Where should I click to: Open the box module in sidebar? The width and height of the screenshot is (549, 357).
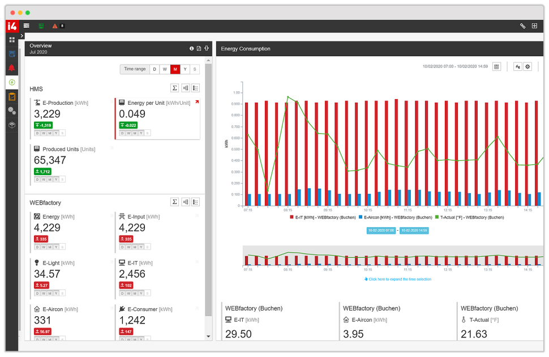[x=12, y=125]
